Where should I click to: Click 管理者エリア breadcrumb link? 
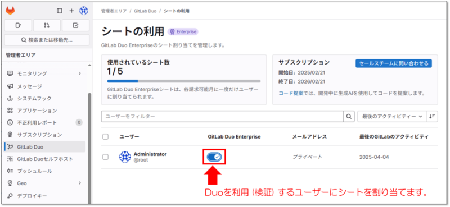pos(114,11)
